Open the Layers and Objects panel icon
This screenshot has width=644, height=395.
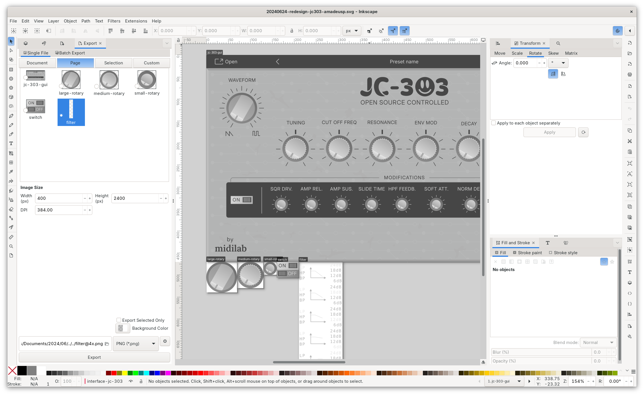tap(26, 43)
